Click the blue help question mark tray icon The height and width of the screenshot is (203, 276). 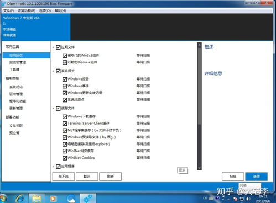[217, 198]
